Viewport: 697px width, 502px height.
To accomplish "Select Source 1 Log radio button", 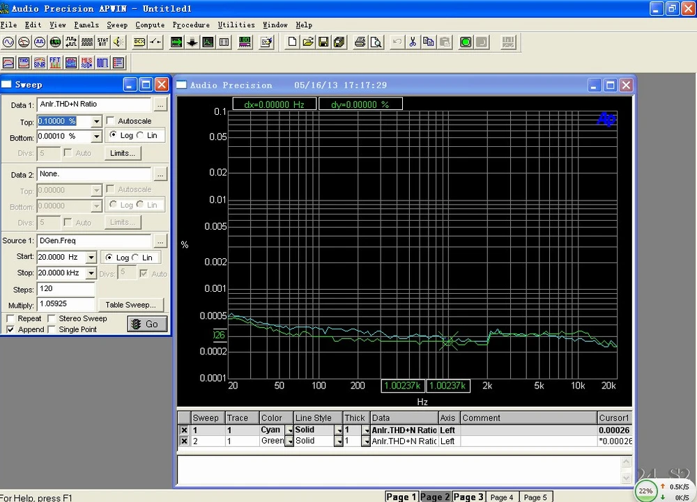I will [109, 258].
